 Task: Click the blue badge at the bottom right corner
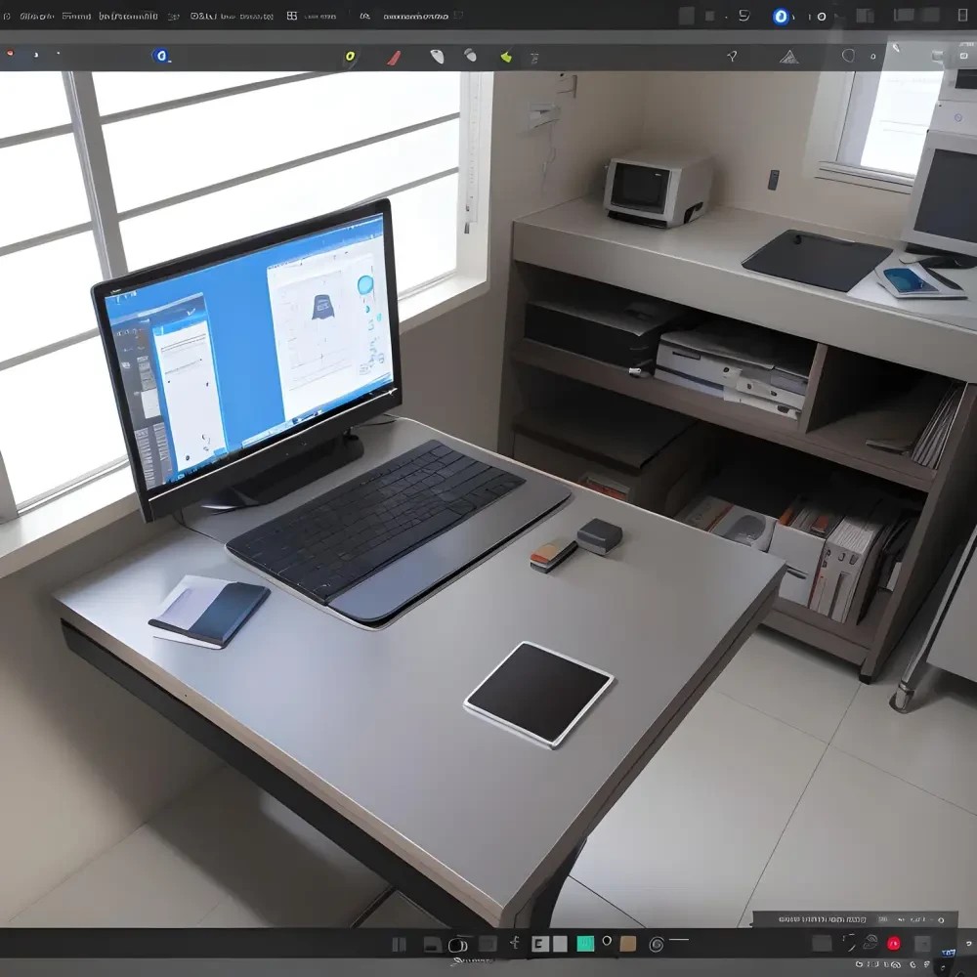pyautogui.click(x=948, y=953)
